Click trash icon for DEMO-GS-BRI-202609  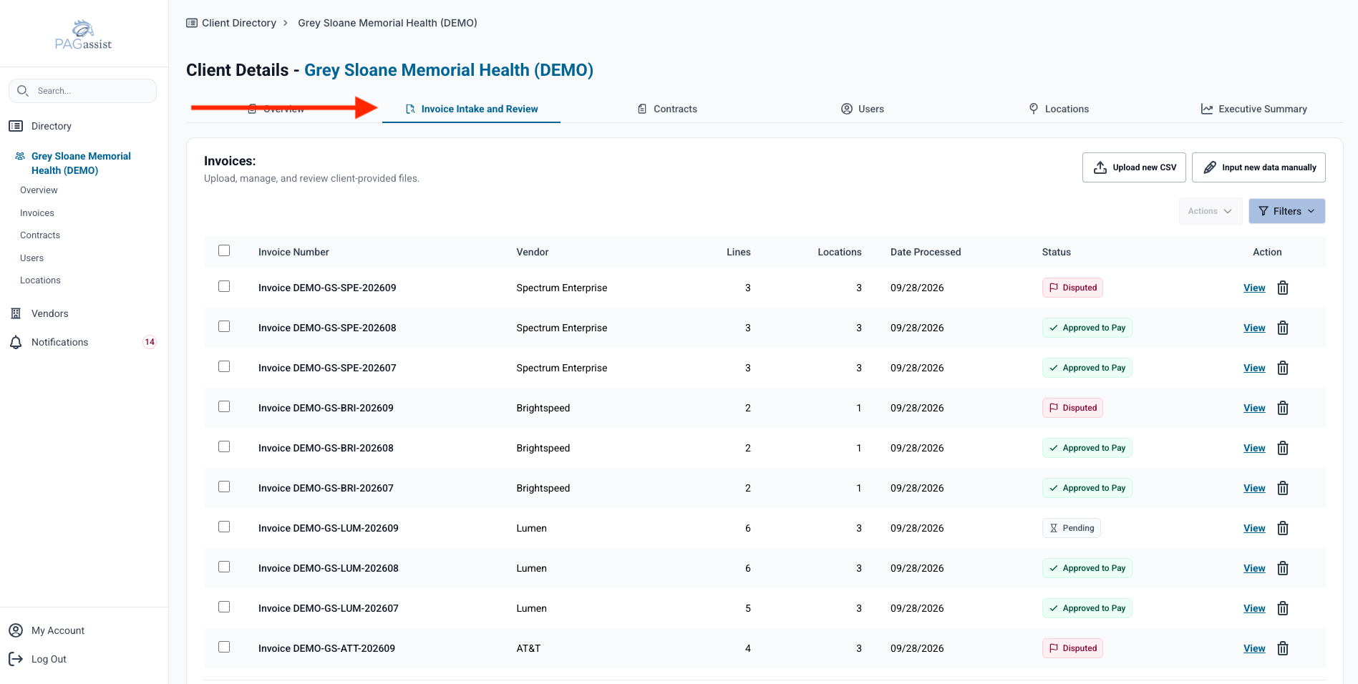tap(1283, 408)
